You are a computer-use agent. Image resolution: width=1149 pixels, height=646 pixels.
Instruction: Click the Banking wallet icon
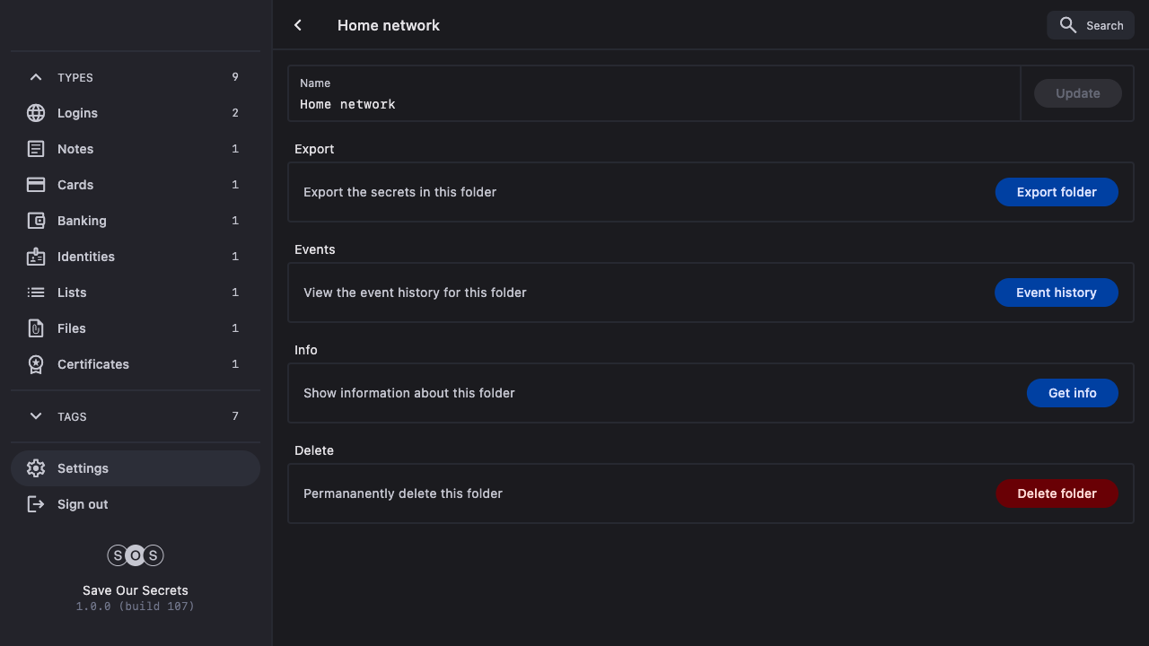[x=36, y=221]
